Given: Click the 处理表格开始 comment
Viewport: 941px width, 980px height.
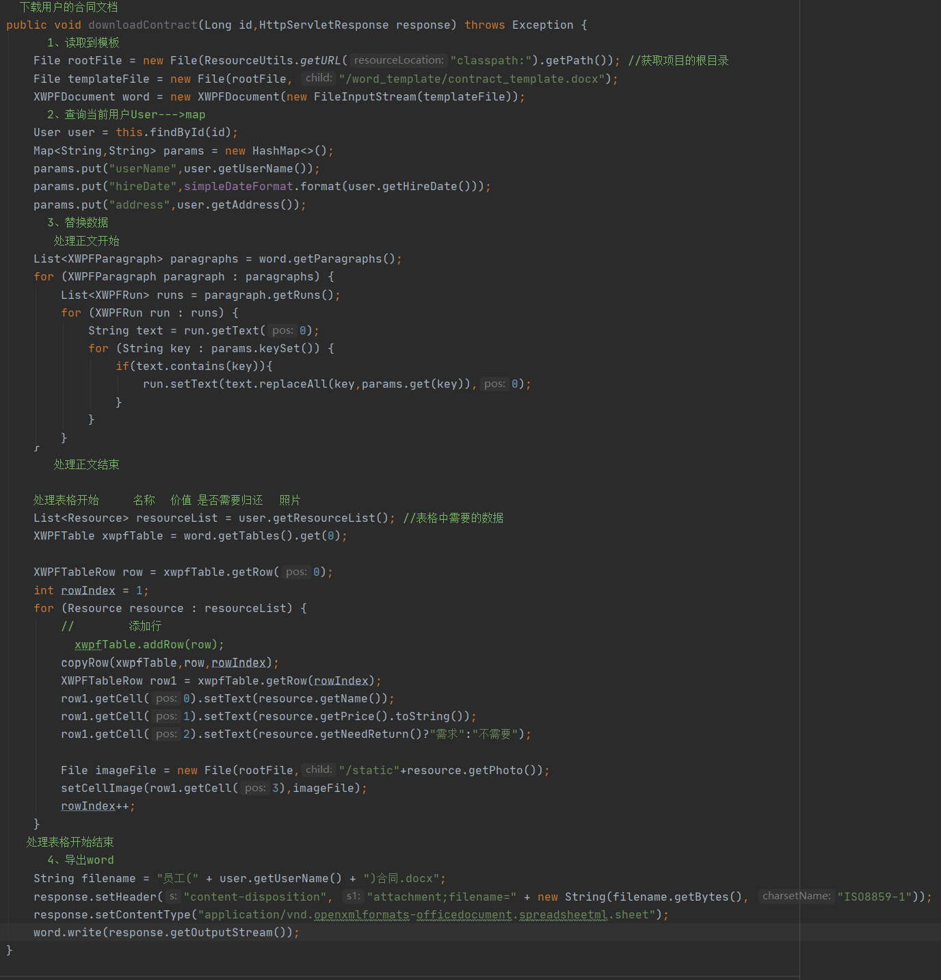Looking at the screenshot, I should 66,500.
